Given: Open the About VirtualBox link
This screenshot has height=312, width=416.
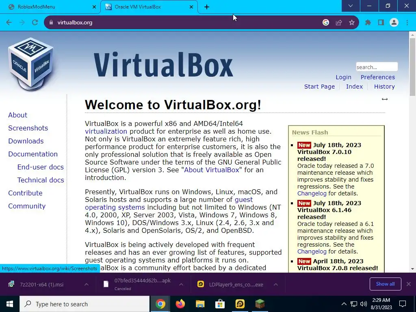Looking at the screenshot, I should coord(212,170).
